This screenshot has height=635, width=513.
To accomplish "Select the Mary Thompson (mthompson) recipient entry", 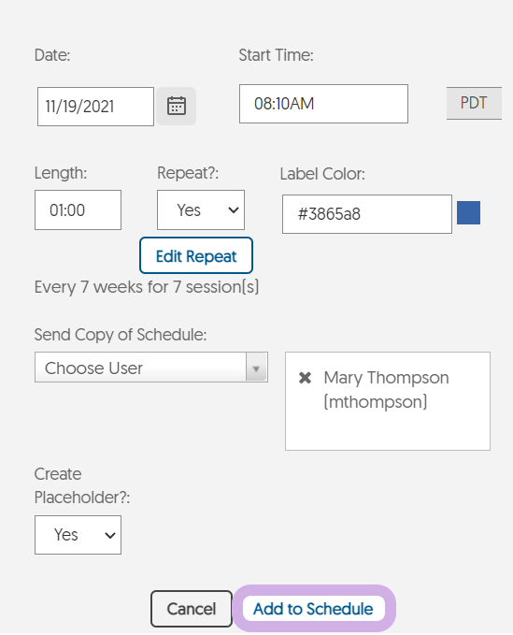I will [x=386, y=390].
